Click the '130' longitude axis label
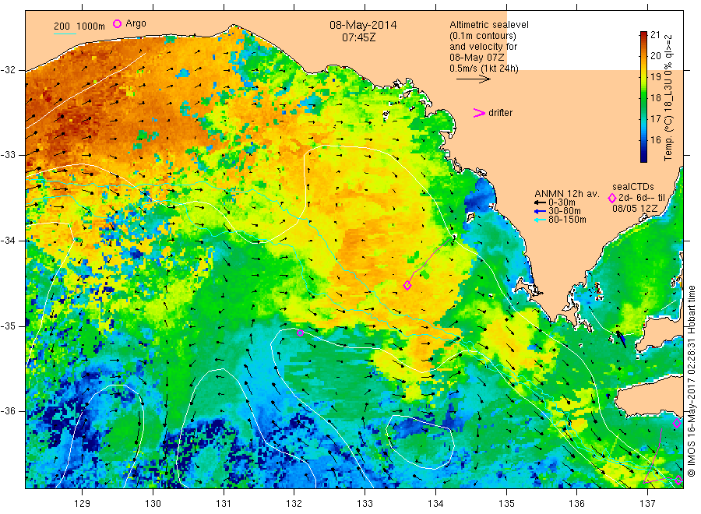The height and width of the screenshot is (514, 701). pos(153,504)
